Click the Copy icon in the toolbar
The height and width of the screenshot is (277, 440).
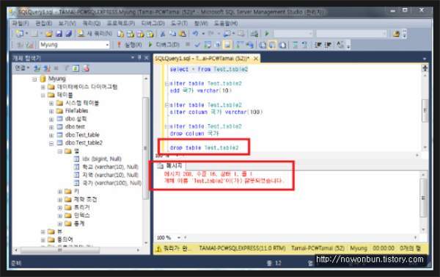click(172, 34)
